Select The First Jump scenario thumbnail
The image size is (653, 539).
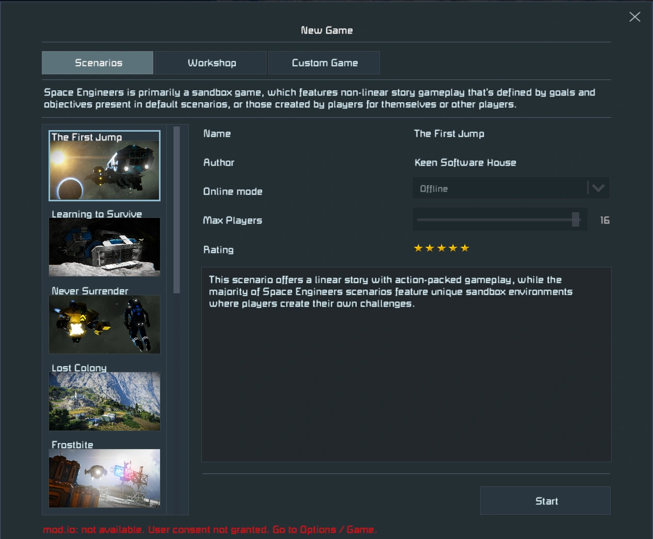(x=104, y=166)
